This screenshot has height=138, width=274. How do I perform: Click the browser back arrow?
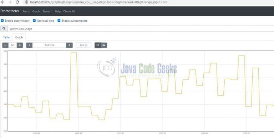3,2
